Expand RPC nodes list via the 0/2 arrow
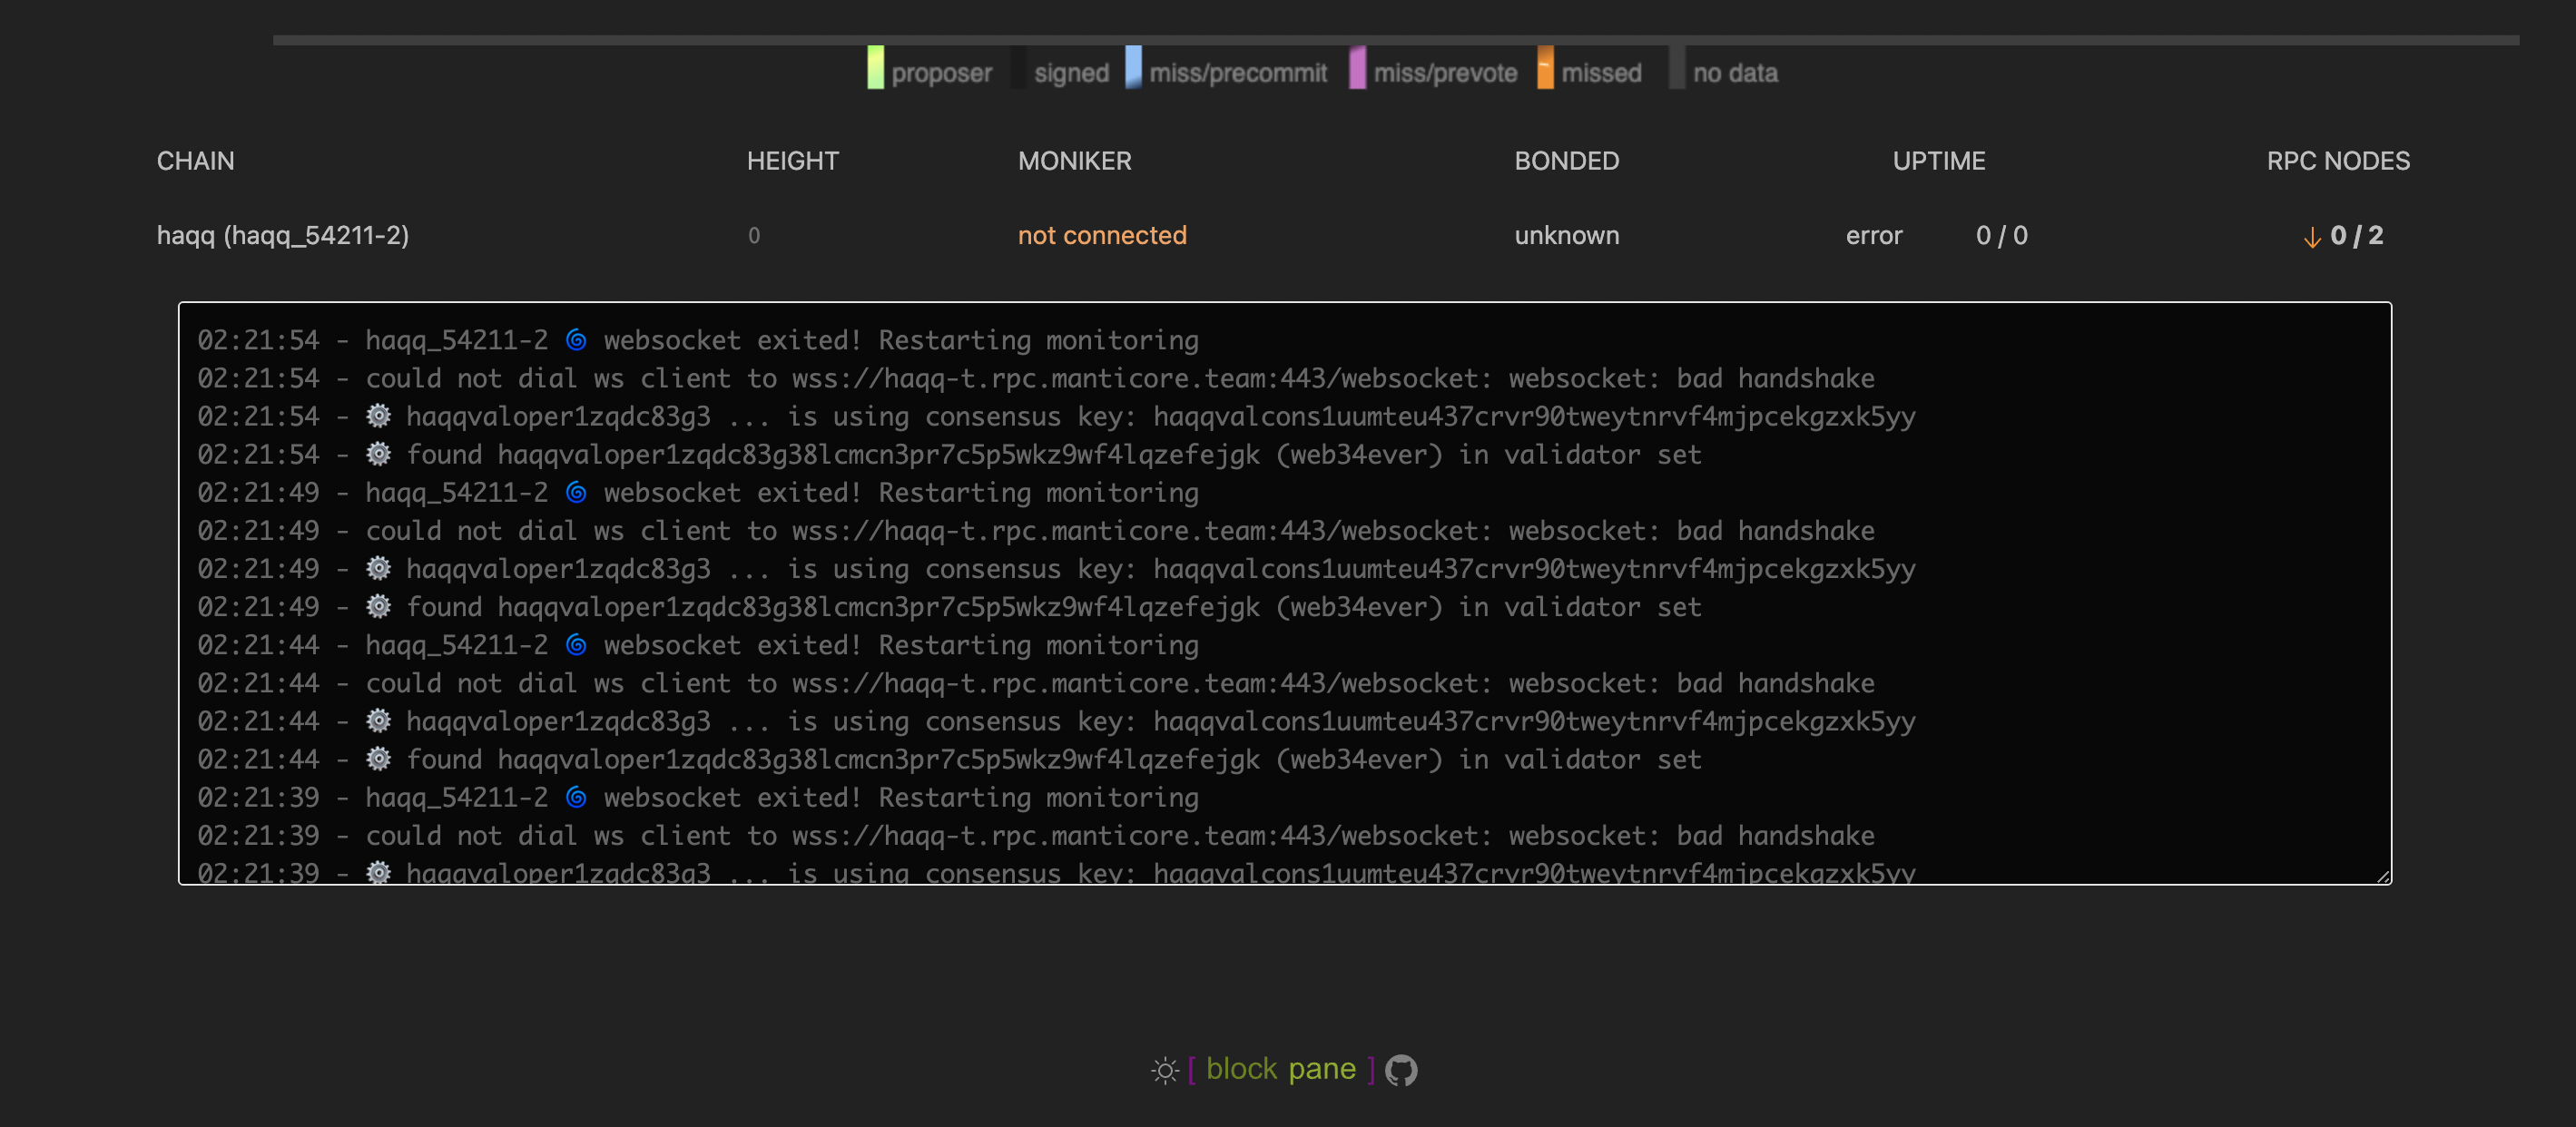Screen dimensions: 2576x1127 click(2312, 237)
